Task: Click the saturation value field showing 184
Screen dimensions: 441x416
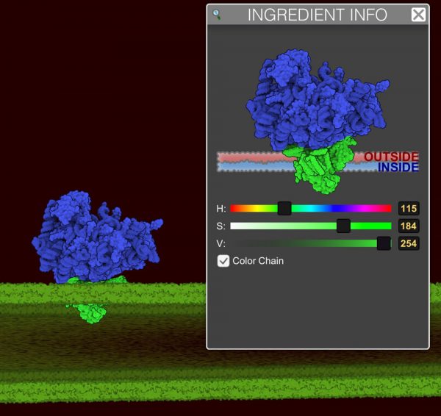Action: click(x=409, y=226)
